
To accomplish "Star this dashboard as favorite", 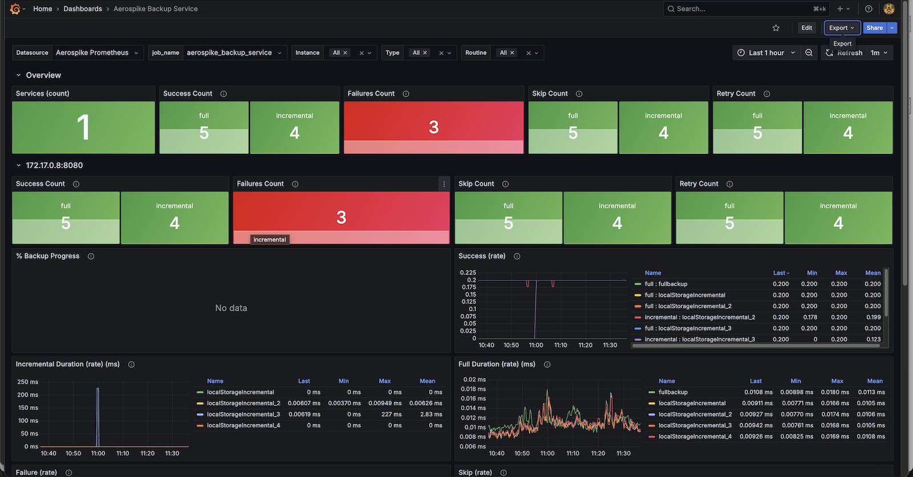I will pyautogui.click(x=776, y=28).
